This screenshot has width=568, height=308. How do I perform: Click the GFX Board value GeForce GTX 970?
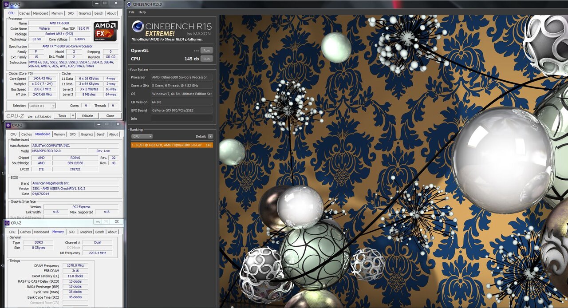point(181,111)
